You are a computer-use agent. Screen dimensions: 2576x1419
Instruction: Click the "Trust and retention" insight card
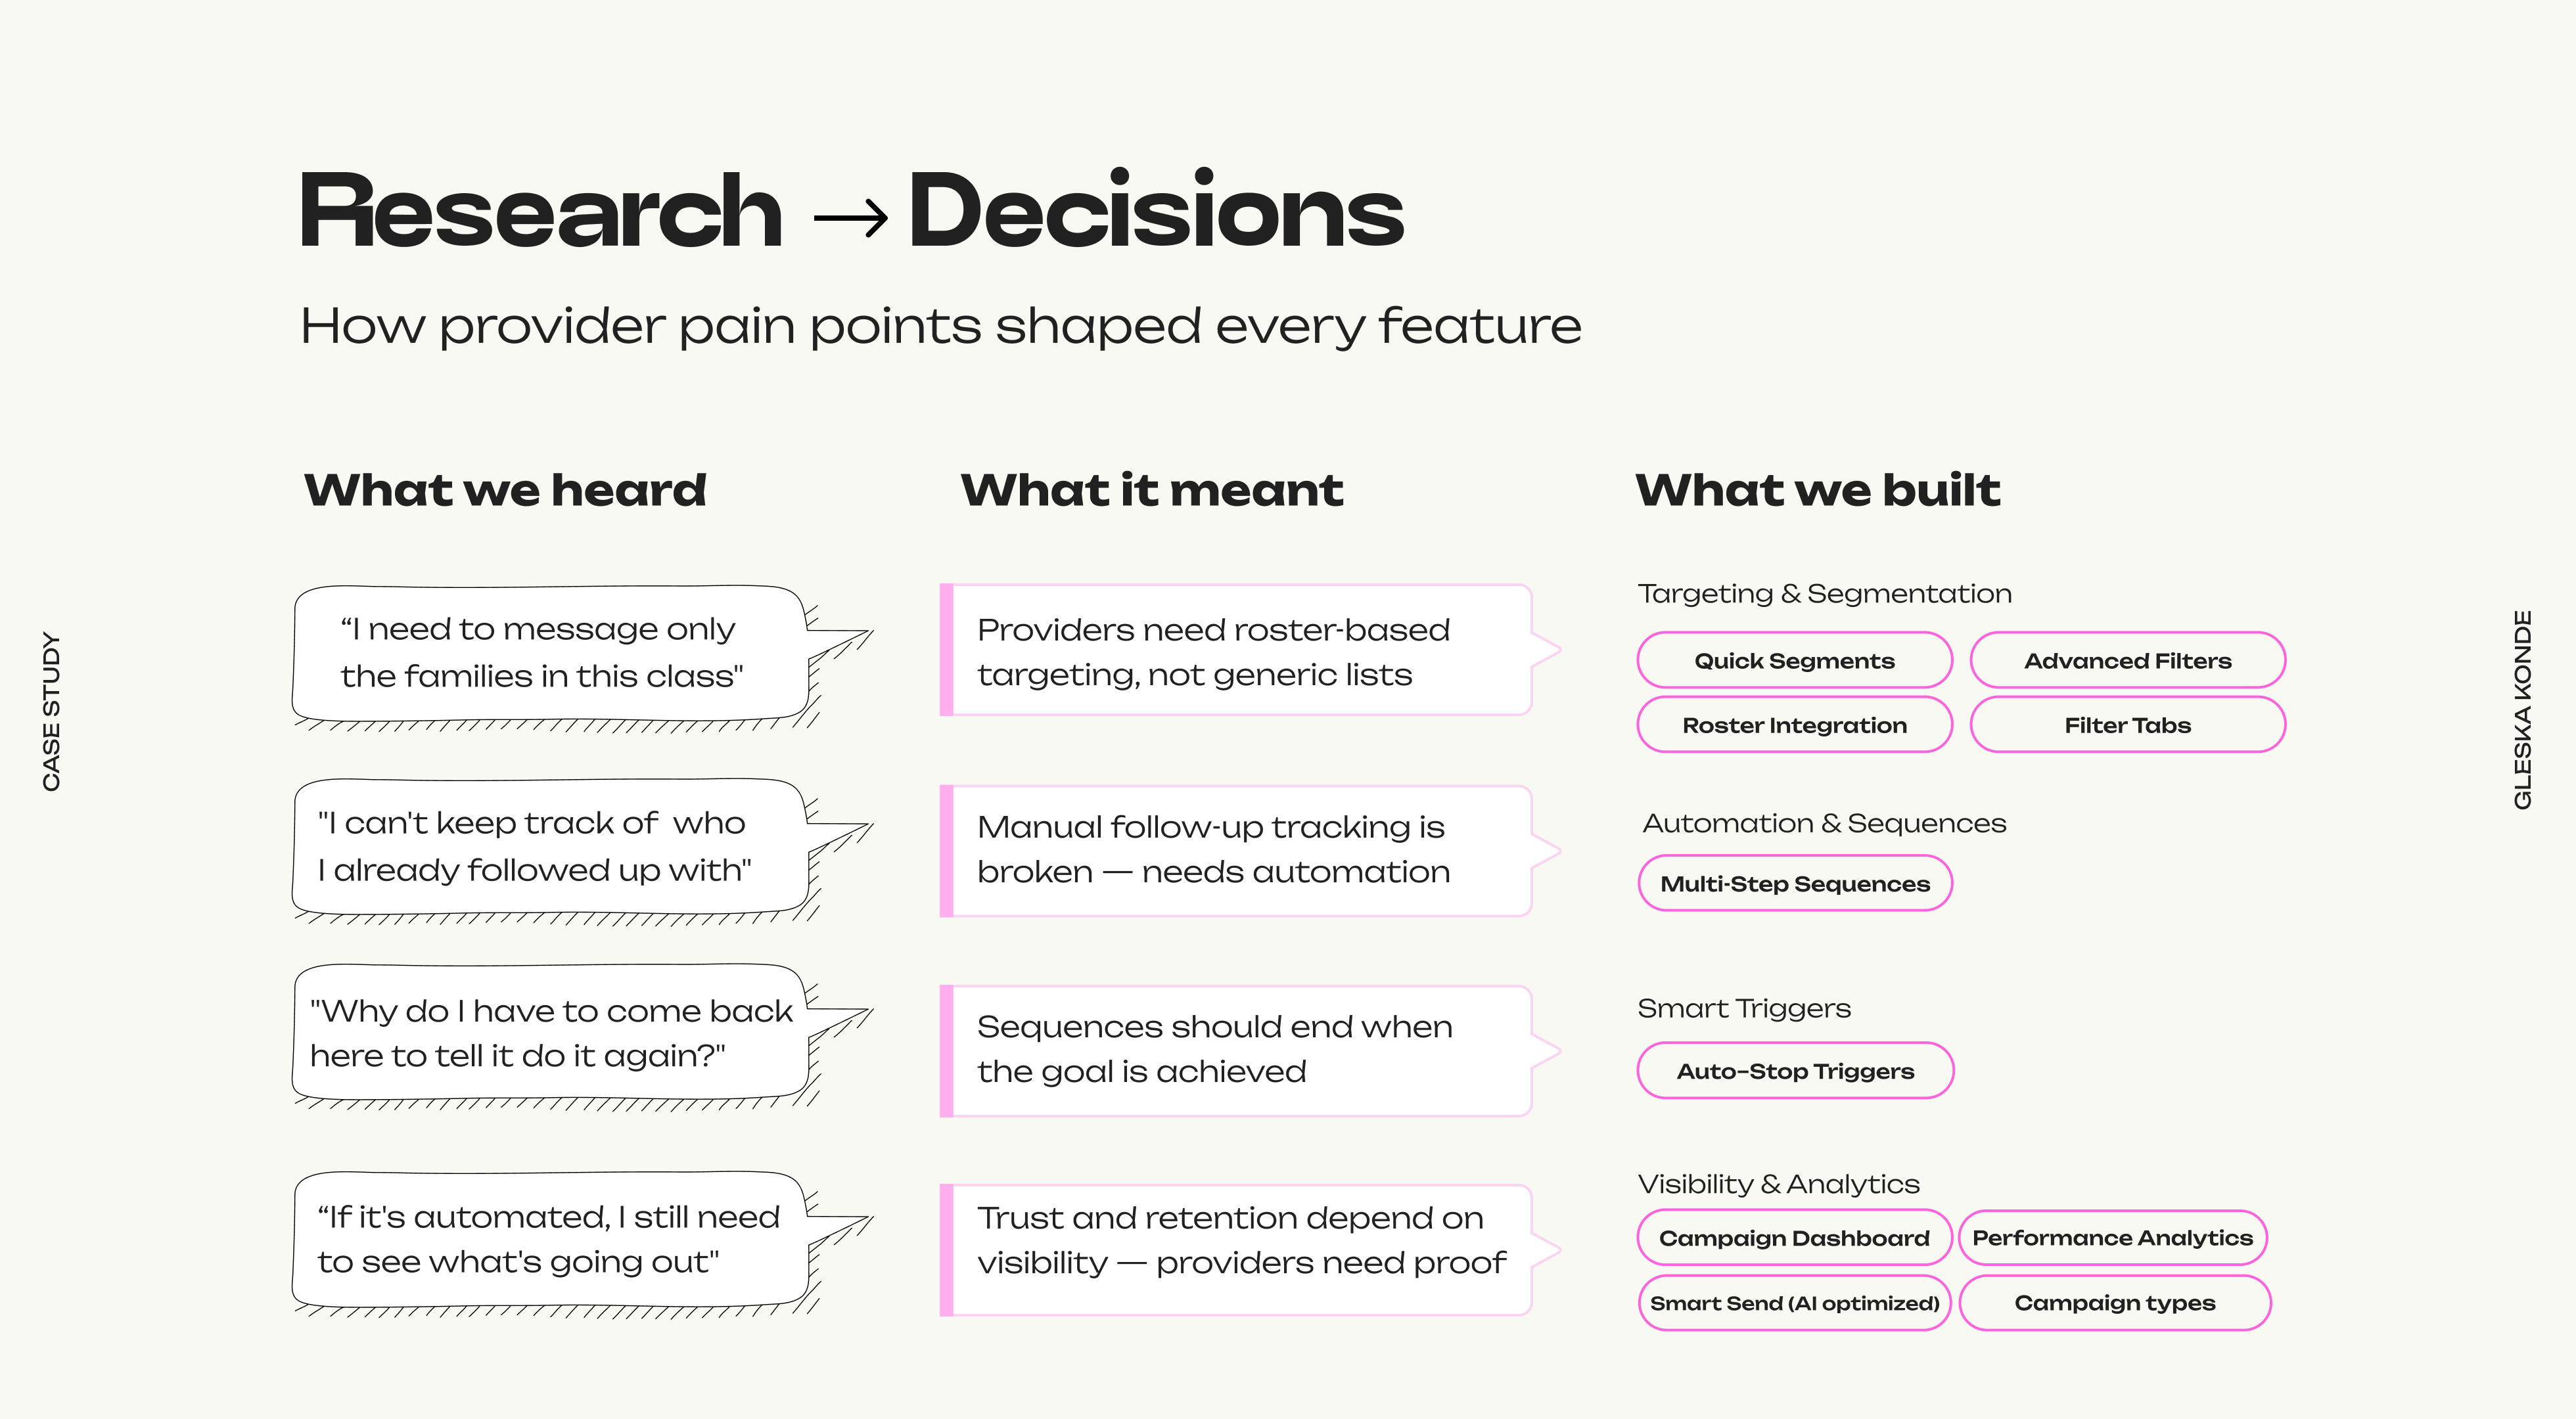coord(1235,1250)
